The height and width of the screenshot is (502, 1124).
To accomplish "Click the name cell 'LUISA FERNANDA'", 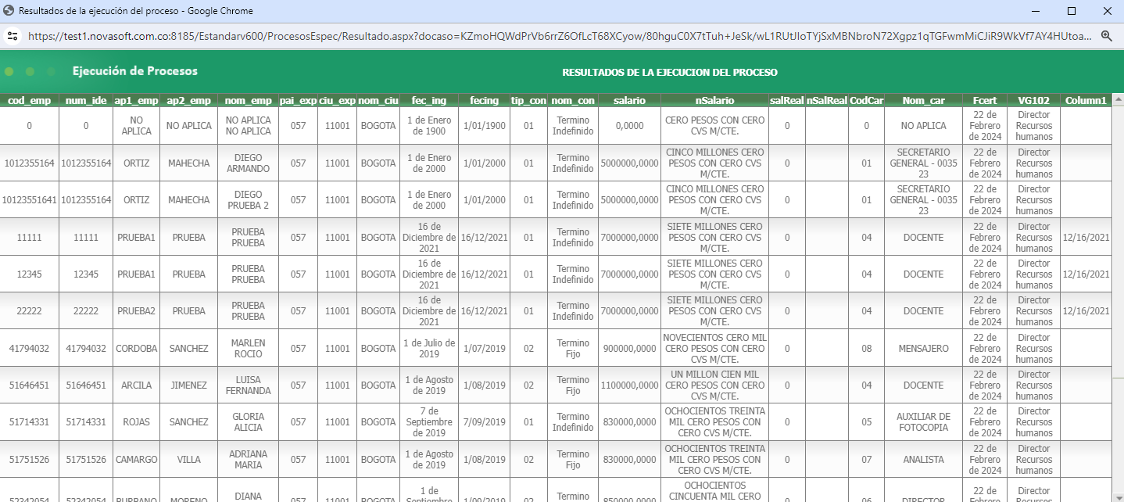I will coord(249,385).
